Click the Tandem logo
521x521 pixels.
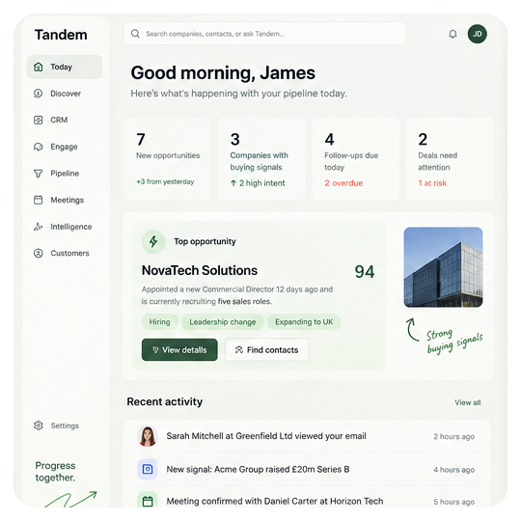pyautogui.click(x=61, y=35)
